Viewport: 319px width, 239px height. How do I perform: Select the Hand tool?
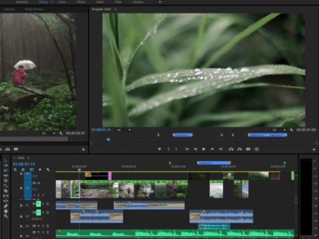click(x=5, y=211)
